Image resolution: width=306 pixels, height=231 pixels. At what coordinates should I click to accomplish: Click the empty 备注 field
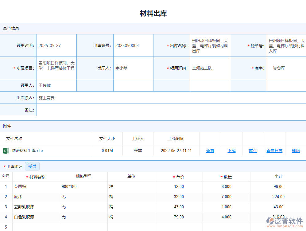tap(171, 110)
